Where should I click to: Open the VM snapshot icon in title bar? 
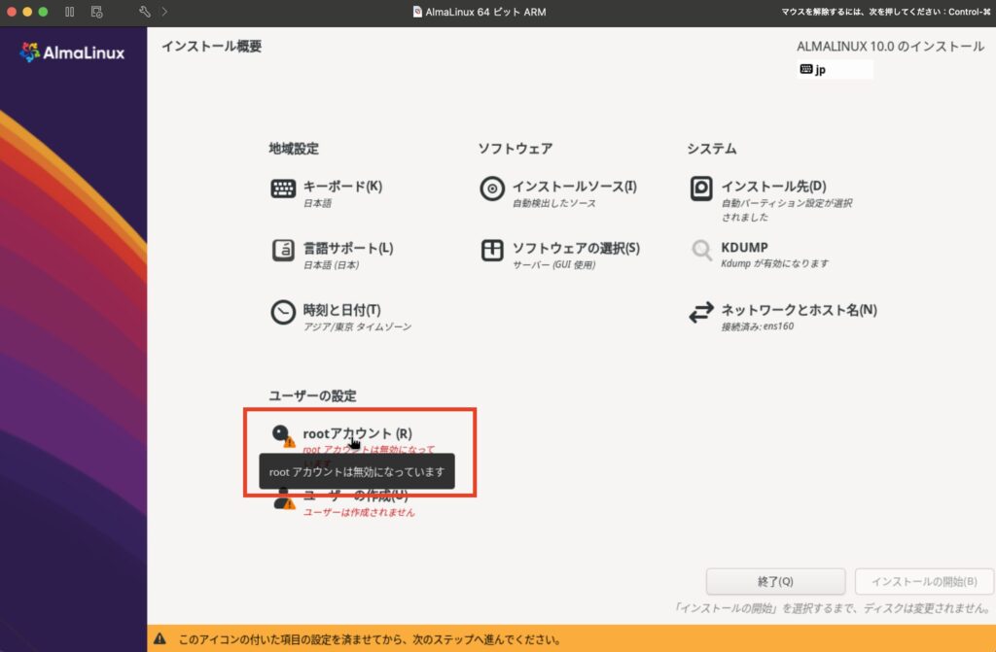pyautogui.click(x=96, y=12)
